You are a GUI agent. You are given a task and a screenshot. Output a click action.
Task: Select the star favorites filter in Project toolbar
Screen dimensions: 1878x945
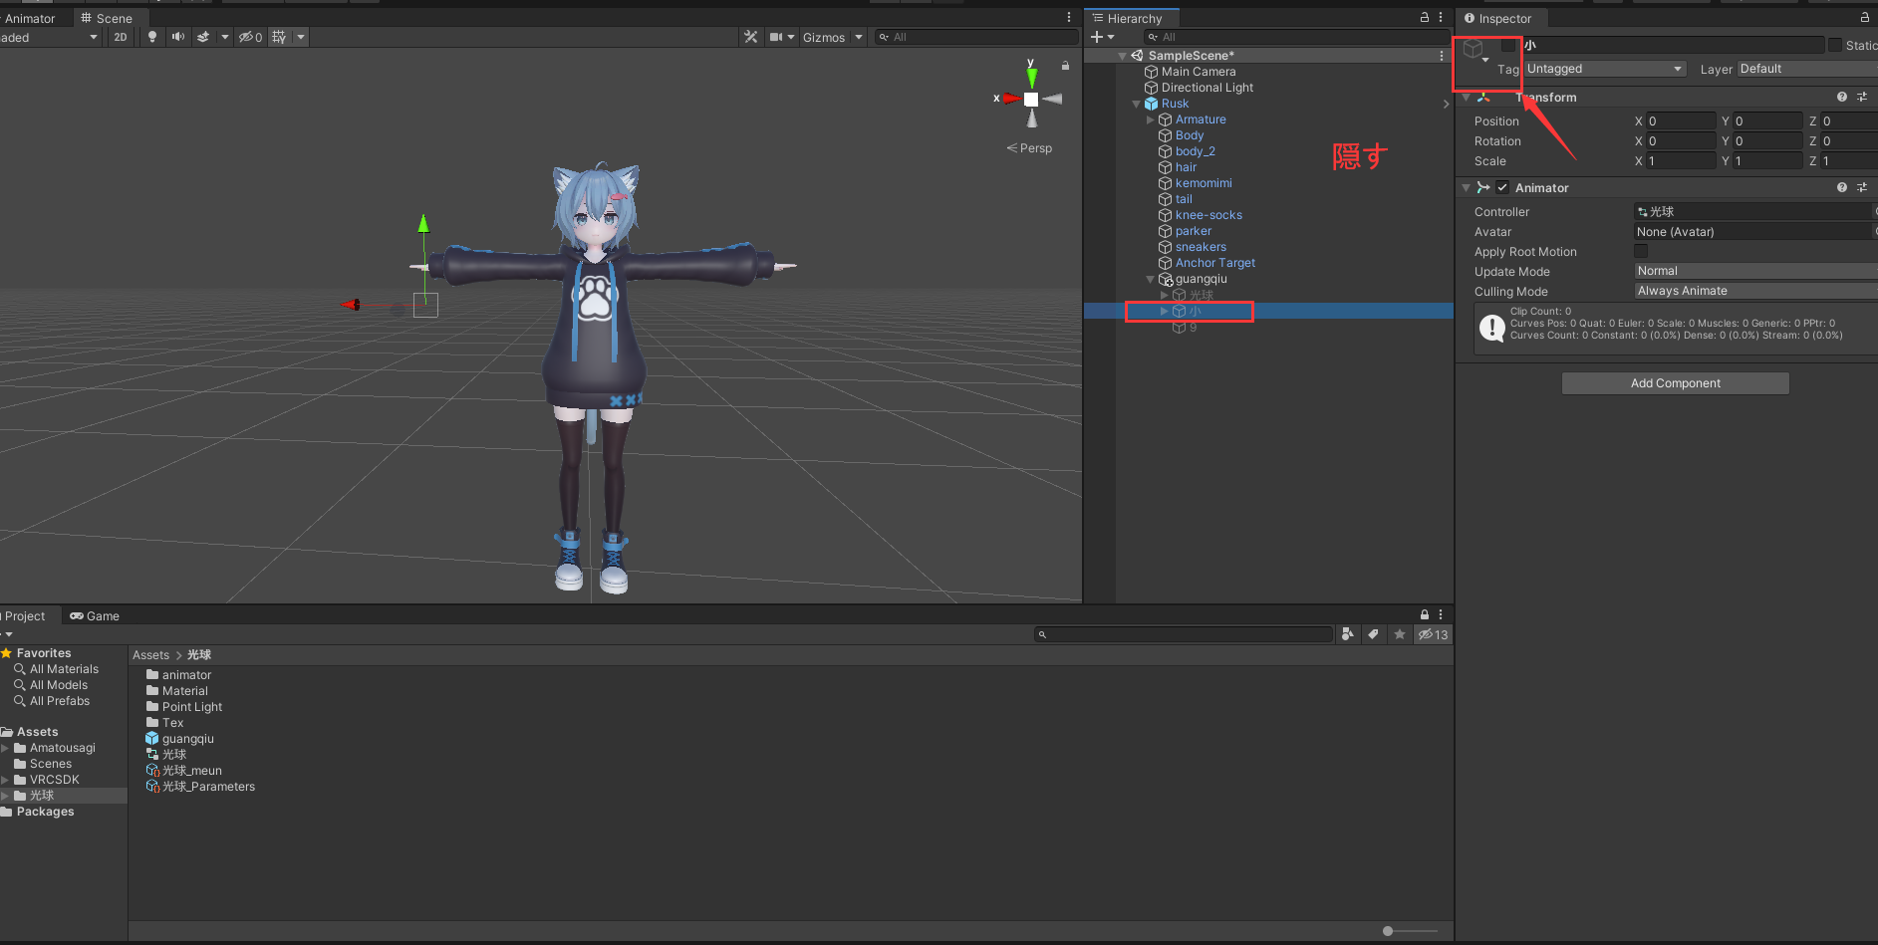[1399, 634]
